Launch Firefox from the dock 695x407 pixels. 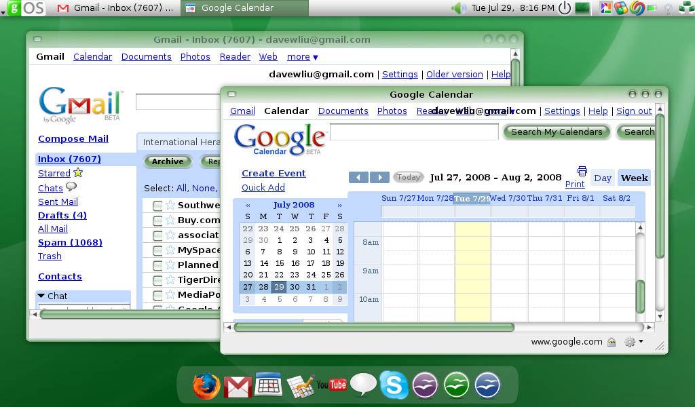tap(206, 385)
